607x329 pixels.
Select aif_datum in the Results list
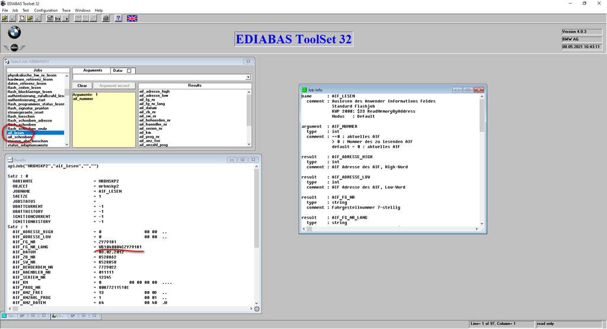pyautogui.click(x=148, y=108)
